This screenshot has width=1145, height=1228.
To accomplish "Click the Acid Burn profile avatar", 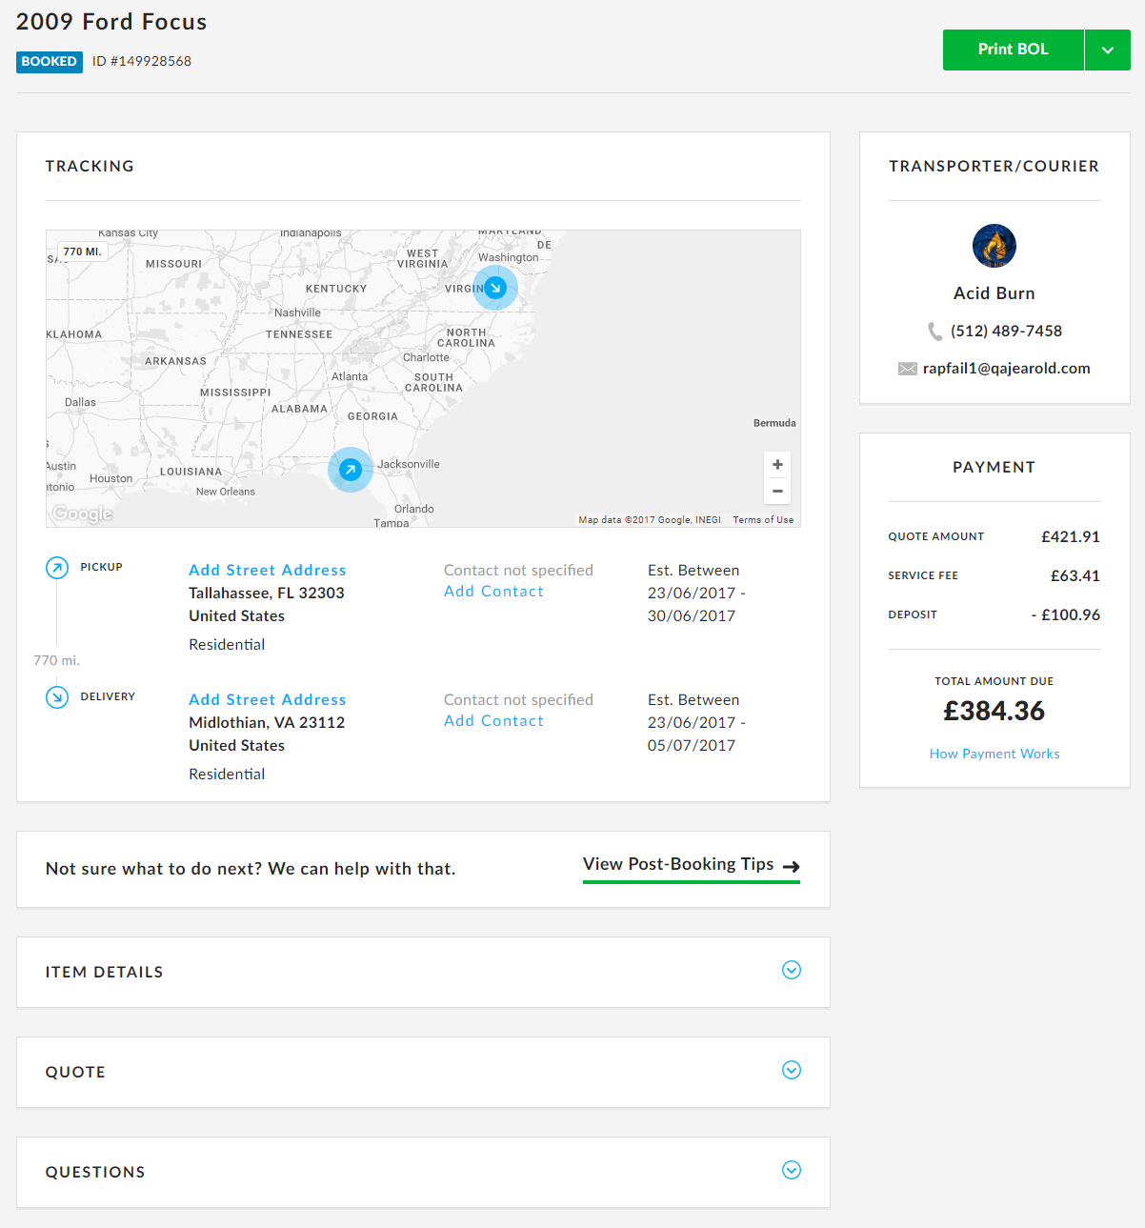I will [994, 246].
